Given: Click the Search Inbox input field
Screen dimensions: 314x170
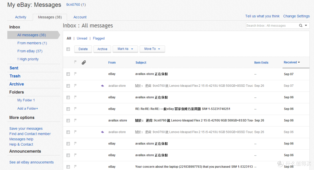Looking at the screenshot, I should click(272, 26).
